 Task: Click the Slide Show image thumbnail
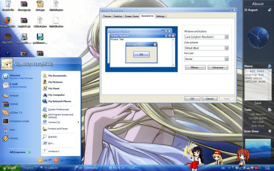(258, 149)
